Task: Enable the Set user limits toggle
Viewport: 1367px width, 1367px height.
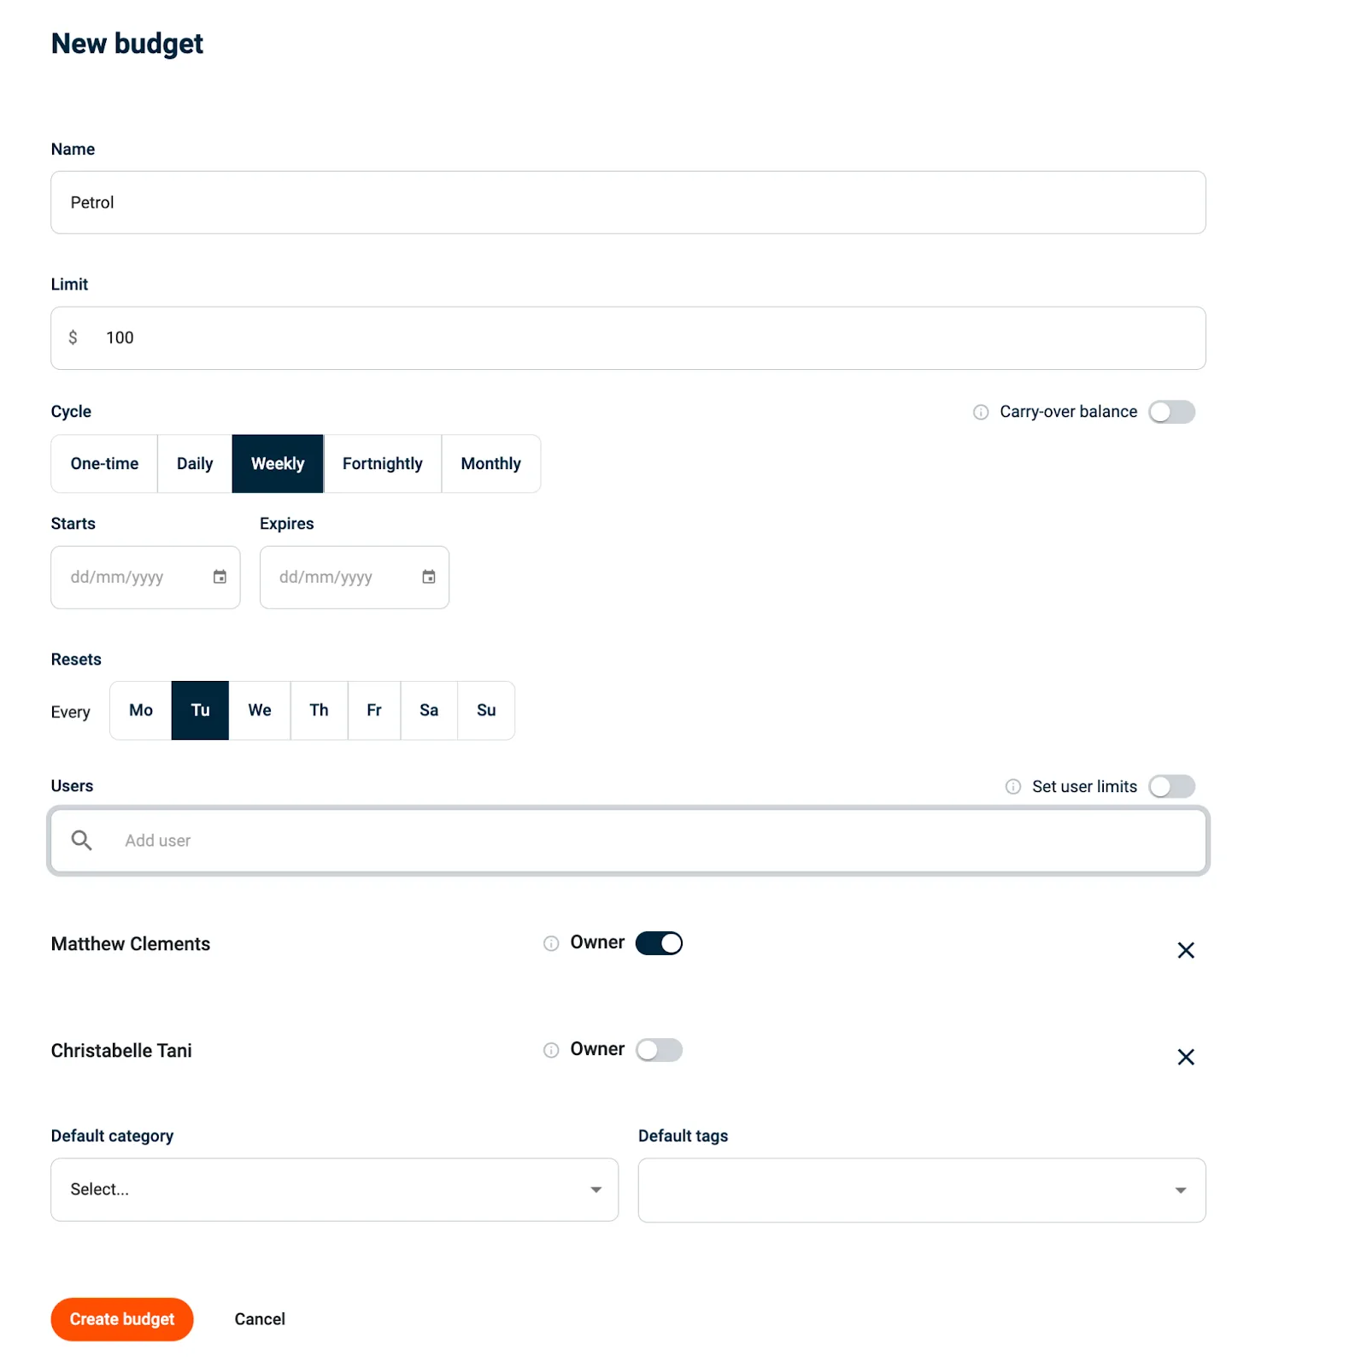Action: 1171,786
